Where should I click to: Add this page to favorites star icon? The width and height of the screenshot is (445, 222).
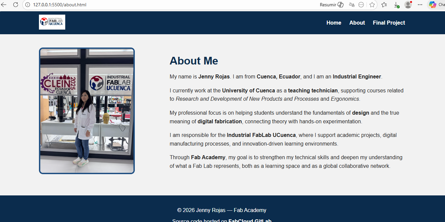[x=372, y=5]
